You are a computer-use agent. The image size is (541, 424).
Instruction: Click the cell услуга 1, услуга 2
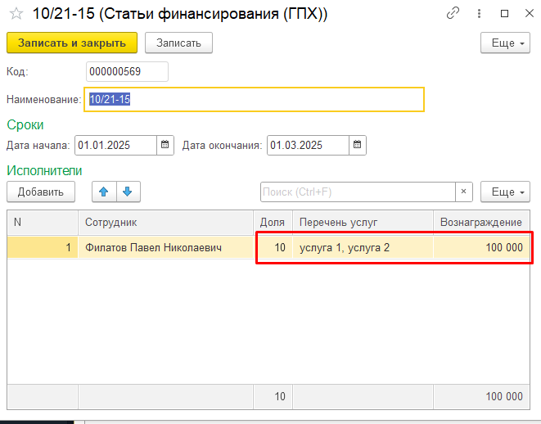pyautogui.click(x=363, y=247)
